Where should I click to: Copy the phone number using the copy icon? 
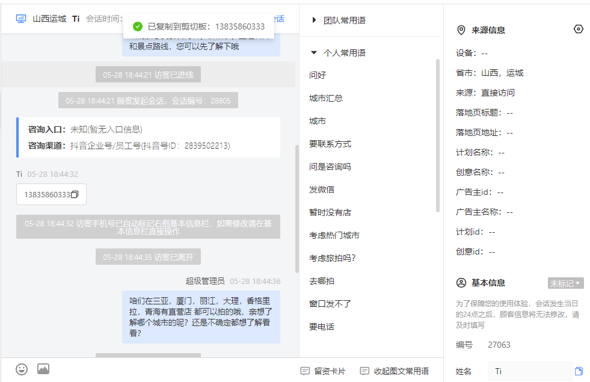(x=75, y=194)
